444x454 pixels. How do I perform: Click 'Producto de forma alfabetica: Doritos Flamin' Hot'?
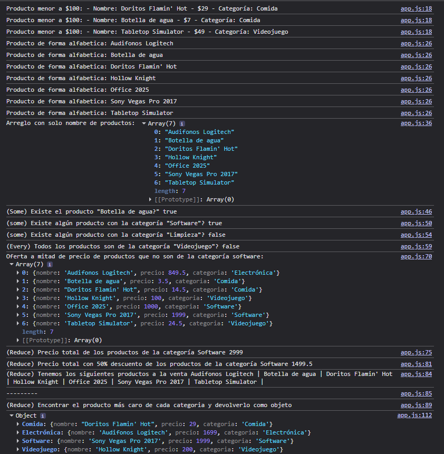92,66
